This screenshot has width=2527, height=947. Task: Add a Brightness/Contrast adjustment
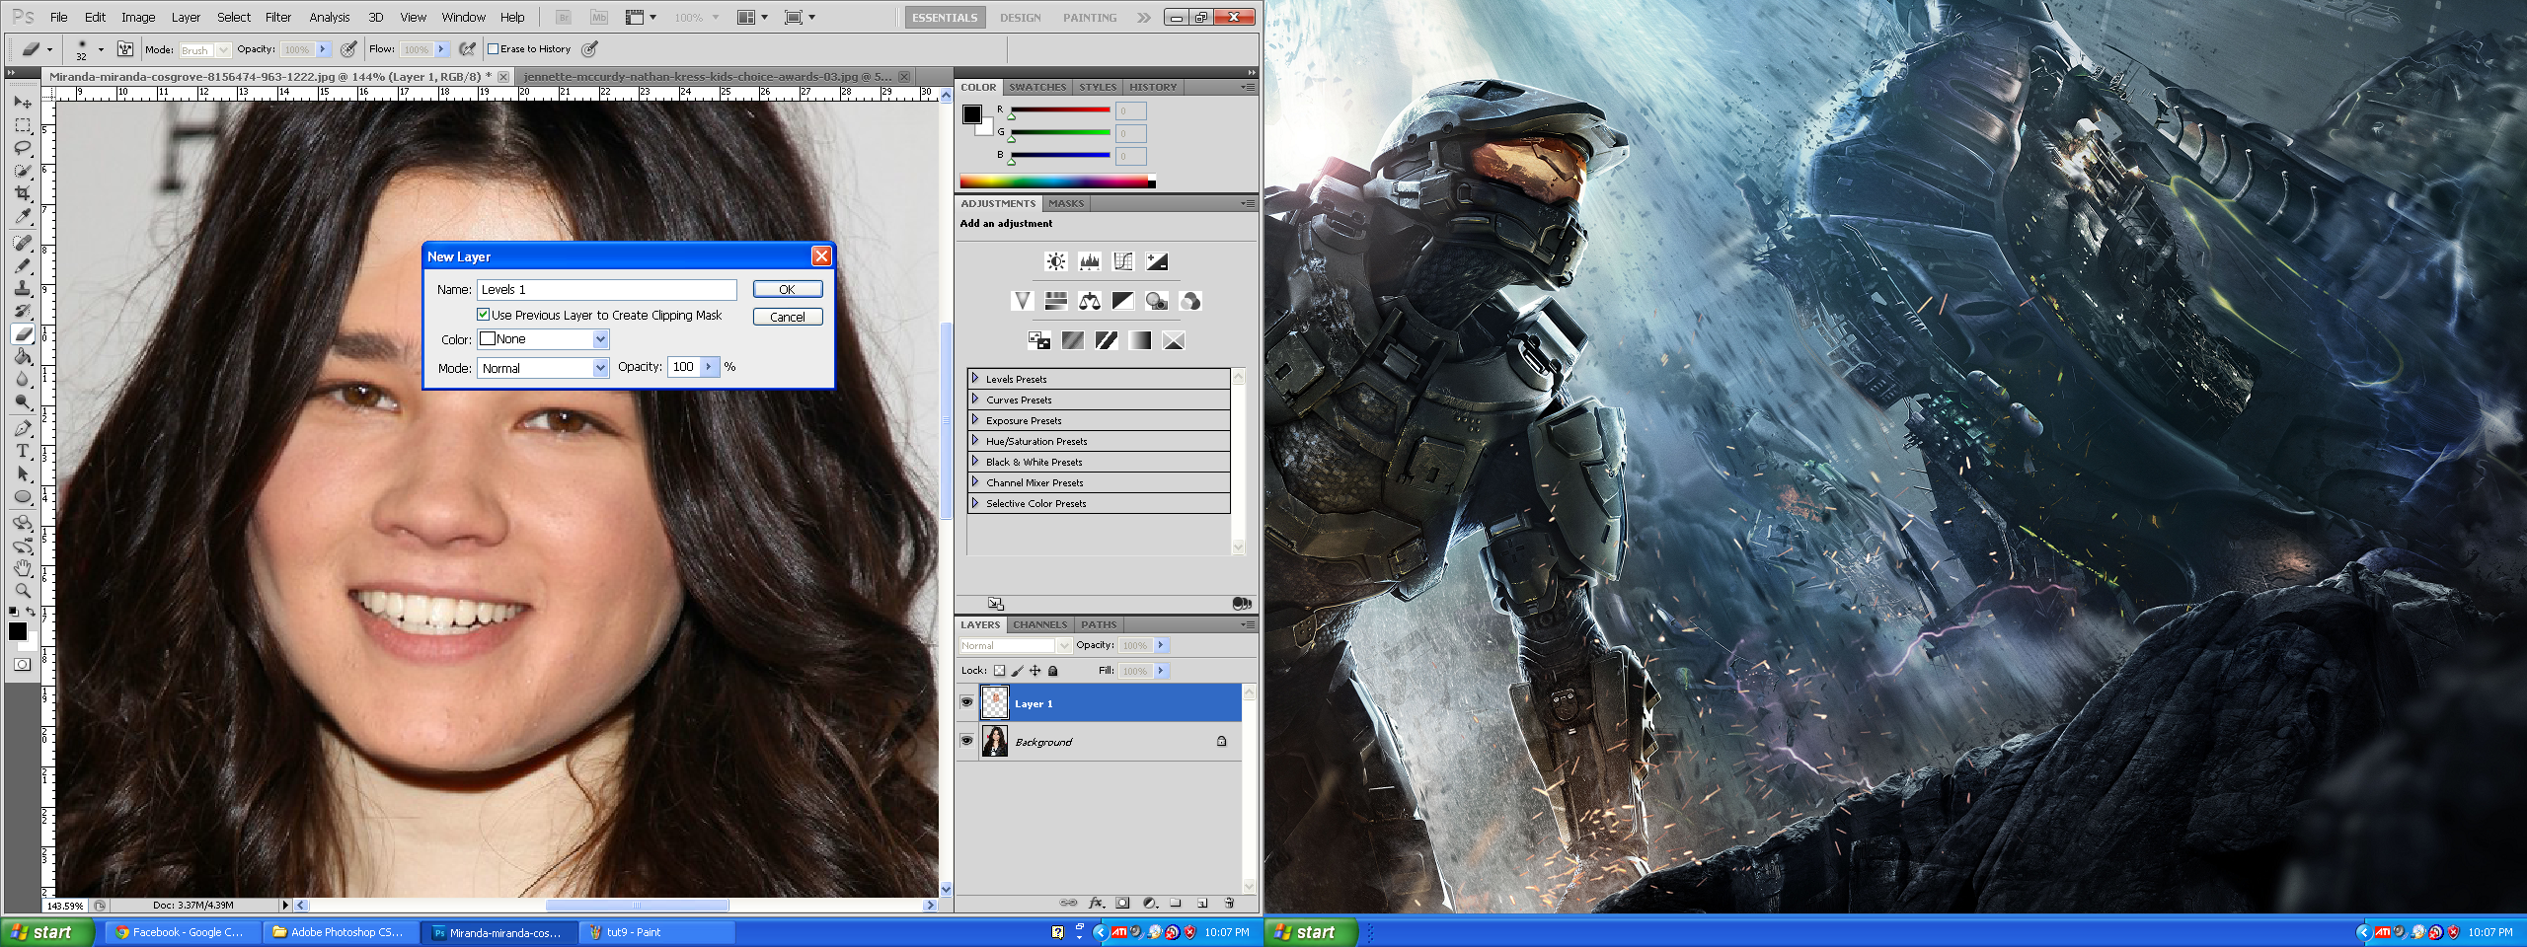(x=1056, y=261)
